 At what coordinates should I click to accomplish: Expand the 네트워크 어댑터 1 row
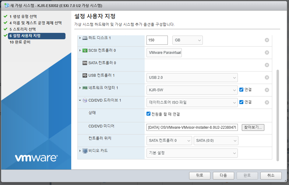click(x=80, y=88)
